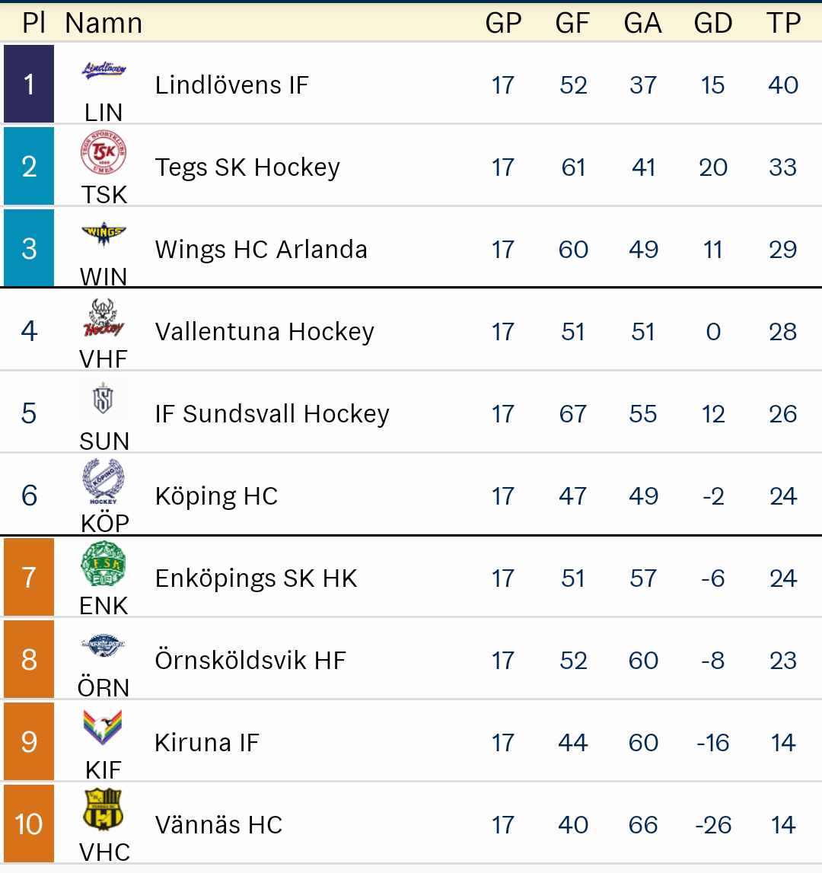Image resolution: width=822 pixels, height=873 pixels.
Task: Sort table by the GD column header
Action: (x=713, y=23)
